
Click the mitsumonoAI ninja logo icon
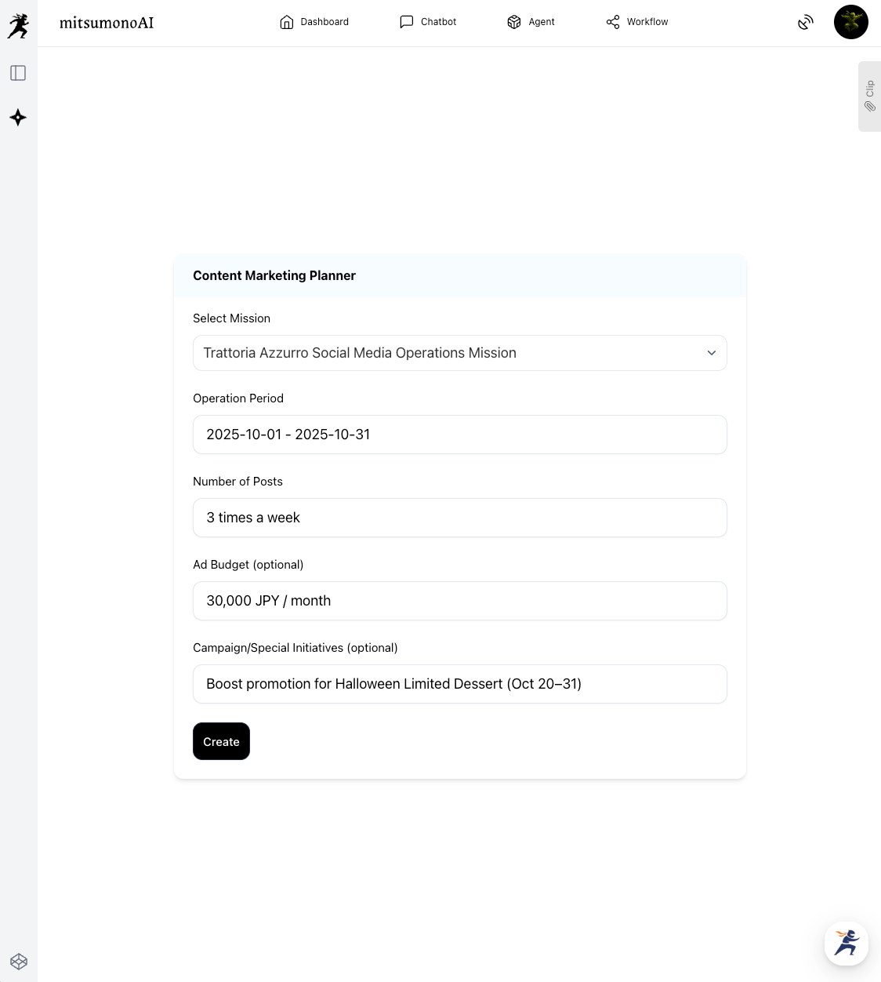point(18,25)
